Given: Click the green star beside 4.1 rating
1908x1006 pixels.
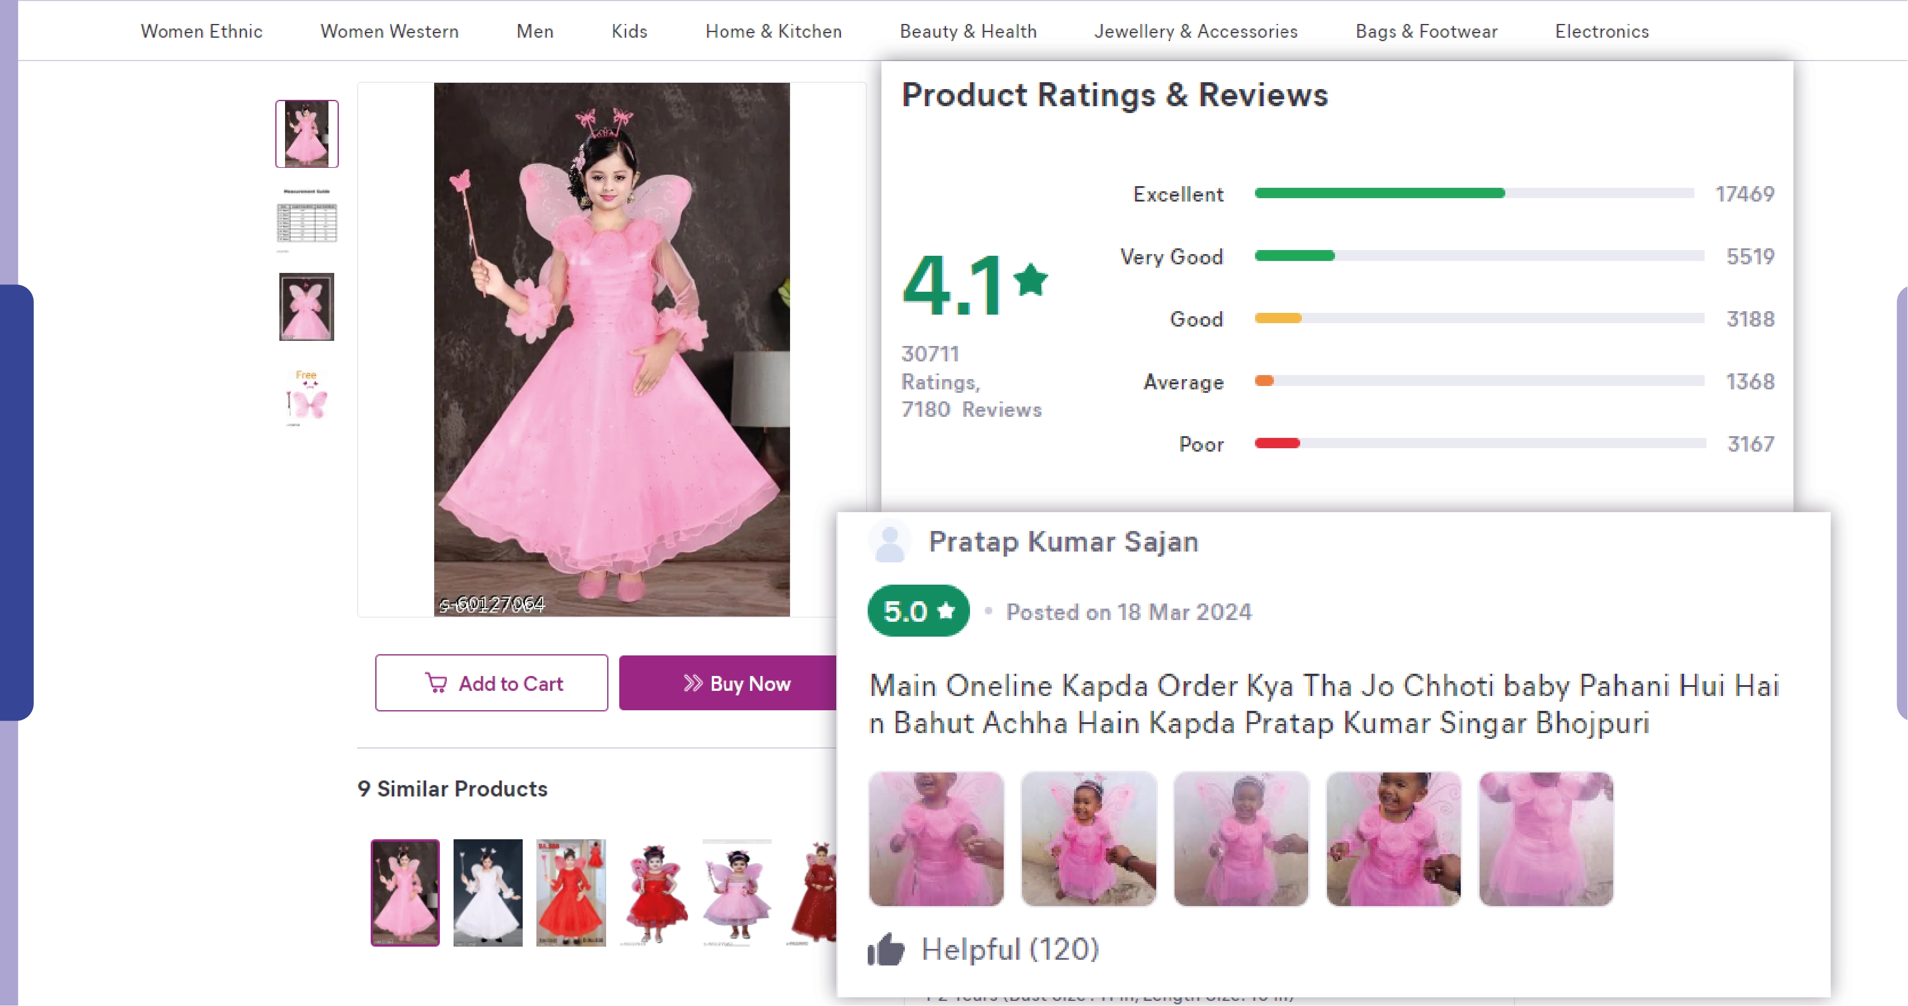Looking at the screenshot, I should (1031, 280).
